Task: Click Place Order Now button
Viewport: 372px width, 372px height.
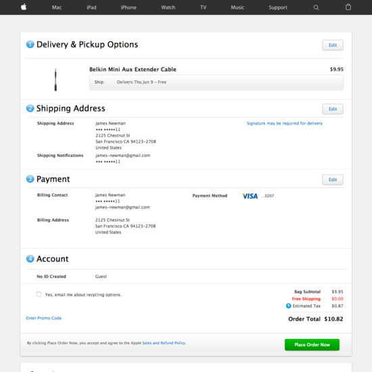Action: click(312, 345)
